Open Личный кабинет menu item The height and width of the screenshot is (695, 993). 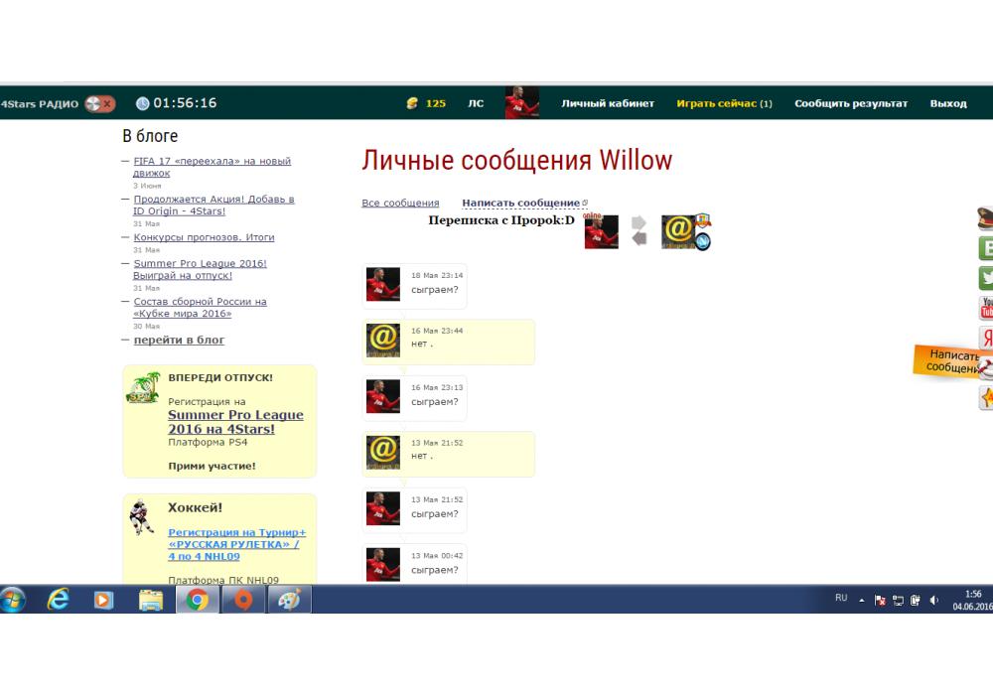(608, 103)
